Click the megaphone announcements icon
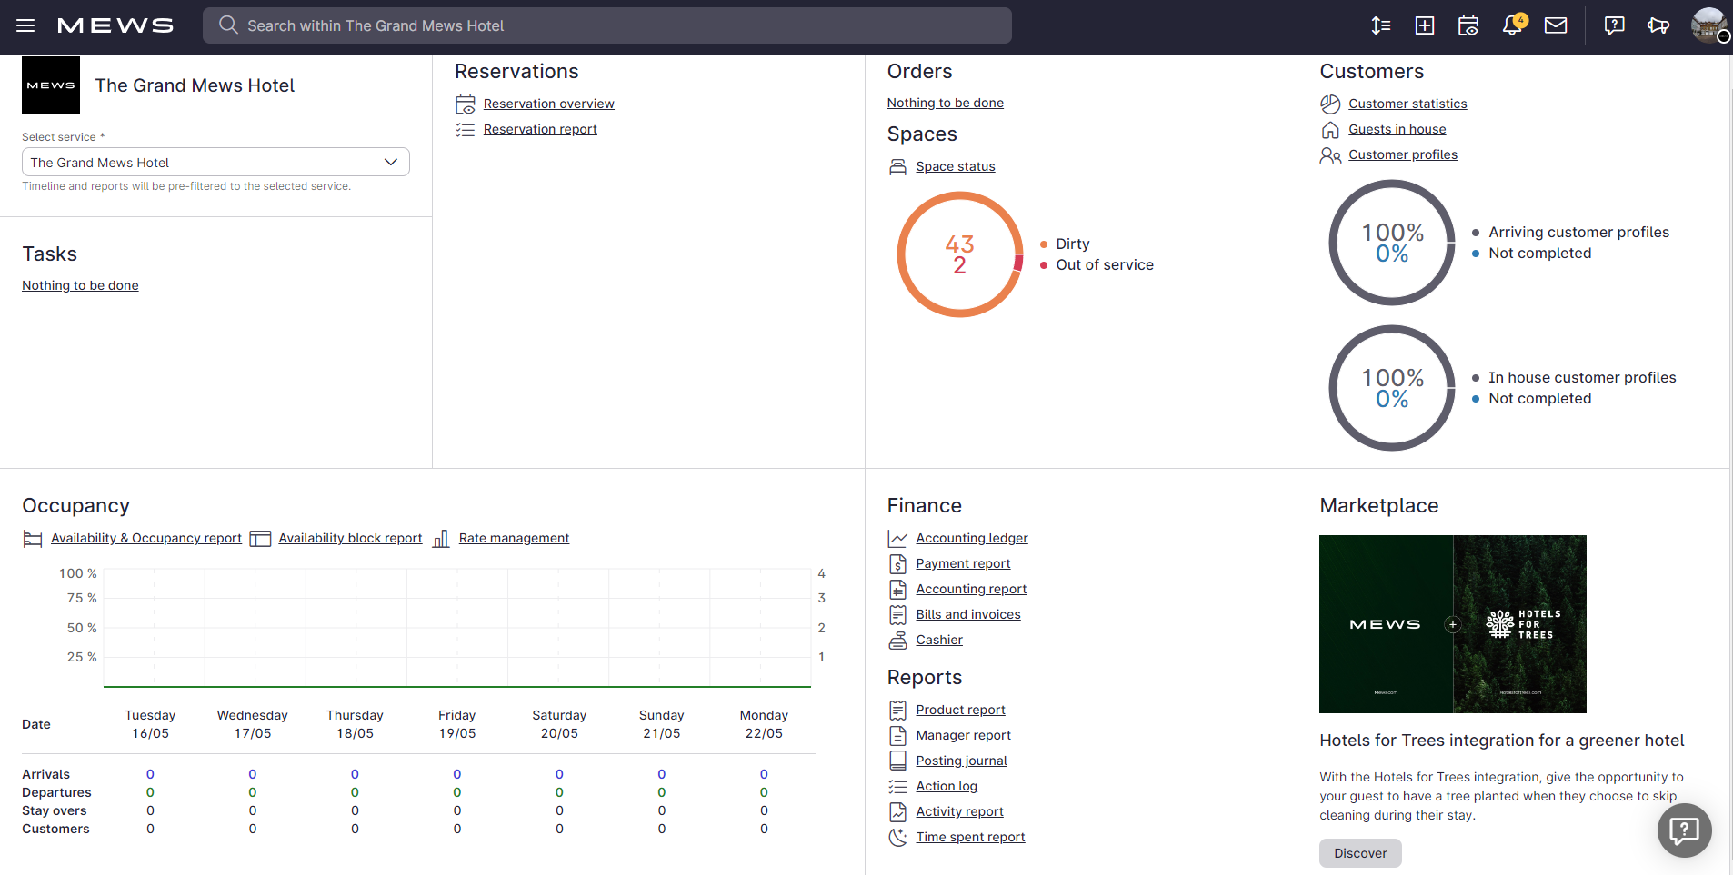 (x=1658, y=25)
